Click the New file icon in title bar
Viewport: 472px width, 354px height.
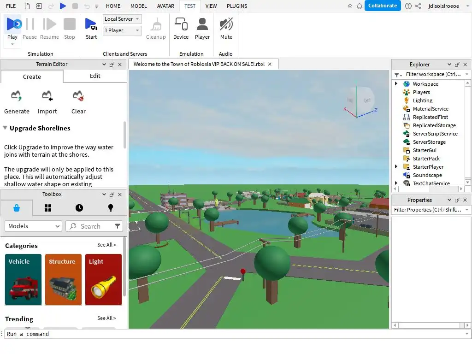27,6
